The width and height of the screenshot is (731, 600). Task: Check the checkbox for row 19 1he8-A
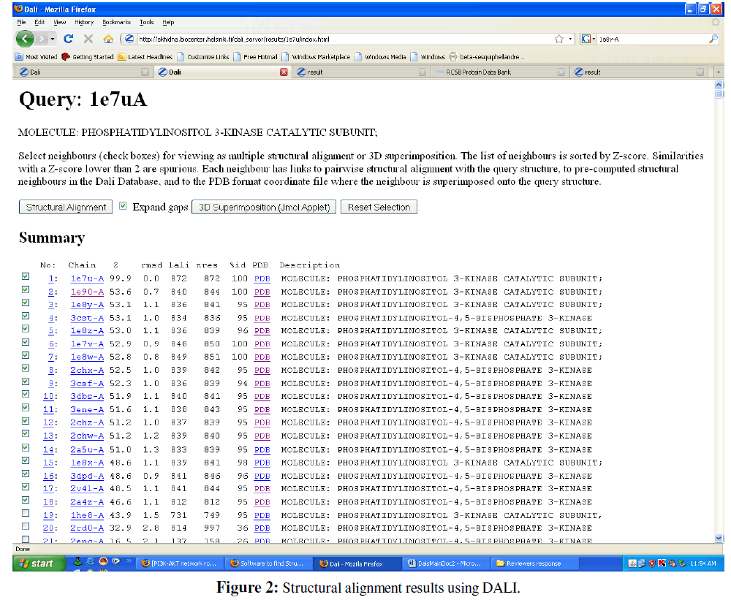[26, 514]
